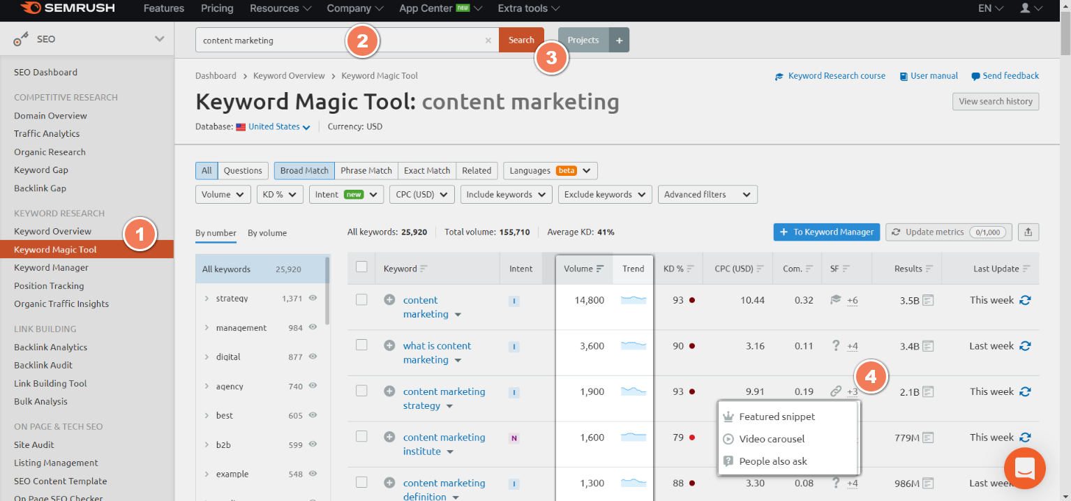1071x501 pixels.
Task: Open Keyword Research course link
Action: [830, 76]
